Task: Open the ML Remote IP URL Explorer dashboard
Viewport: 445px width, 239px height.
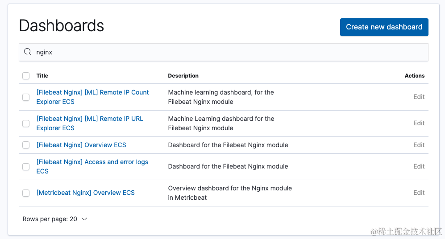Action: (89, 119)
